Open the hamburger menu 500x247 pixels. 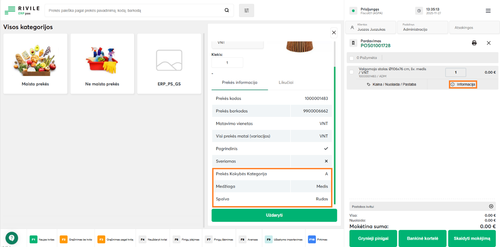point(488,11)
